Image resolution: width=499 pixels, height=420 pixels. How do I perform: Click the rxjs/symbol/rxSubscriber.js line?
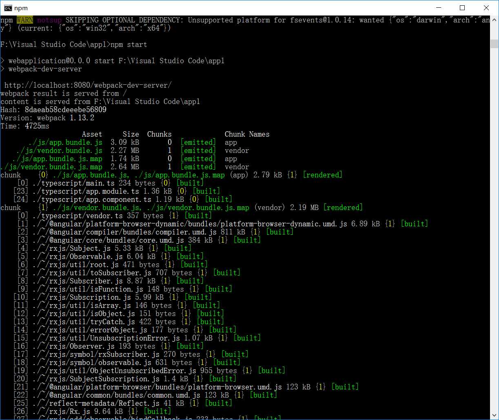click(x=131, y=354)
